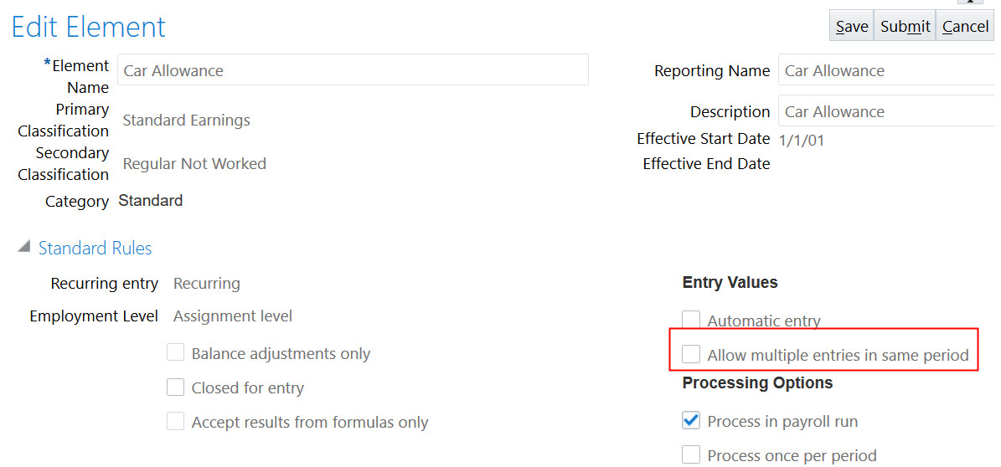Enable Closed for entry option
Screen dimensions: 1001x467
tap(175, 387)
